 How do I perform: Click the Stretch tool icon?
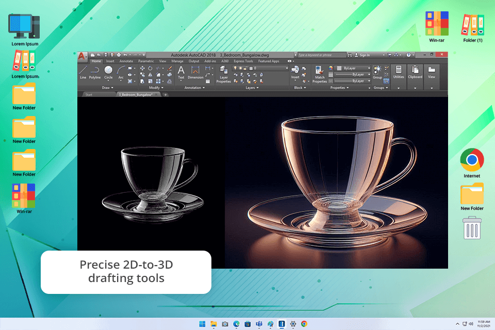[142, 81]
